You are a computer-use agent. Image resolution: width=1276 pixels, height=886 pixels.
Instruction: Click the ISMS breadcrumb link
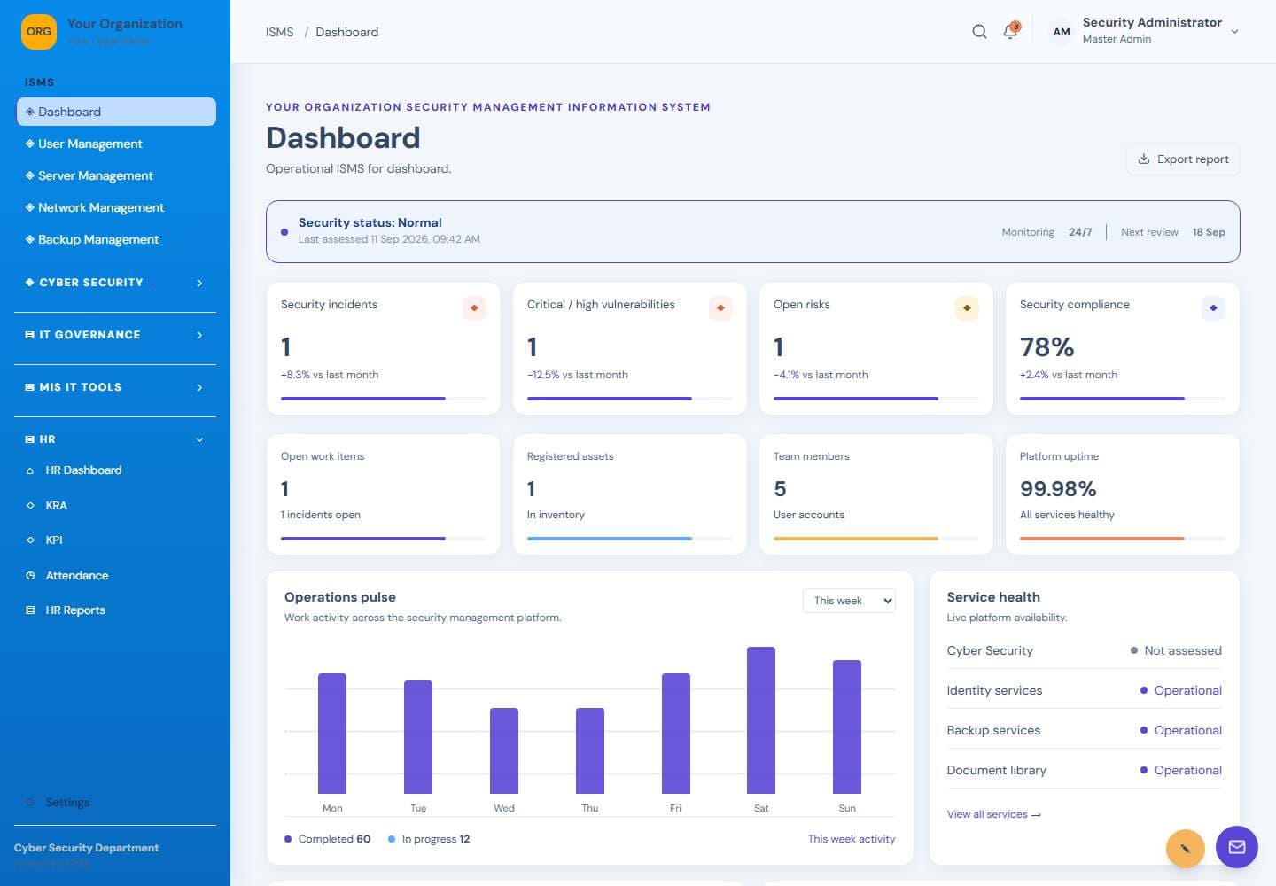point(279,32)
